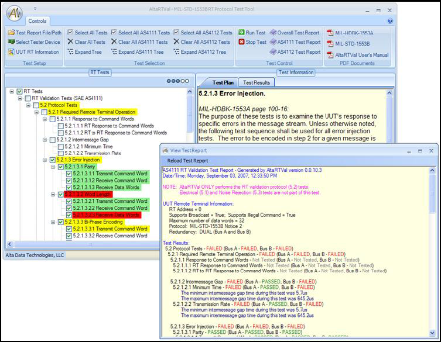Collapse 5.2.1.1 Response to Command Words node
Image resolution: width=441 pixels, height=342 pixels.
(x=45, y=119)
